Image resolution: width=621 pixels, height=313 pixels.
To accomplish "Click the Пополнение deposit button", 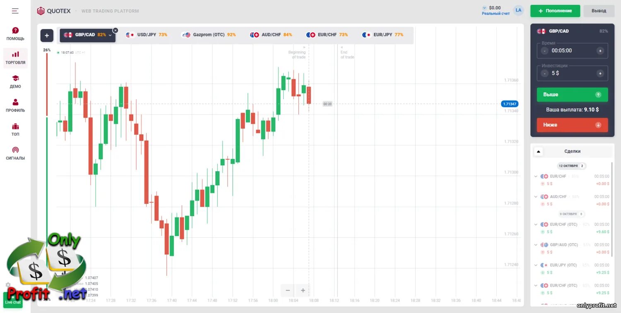I will 555,11.
